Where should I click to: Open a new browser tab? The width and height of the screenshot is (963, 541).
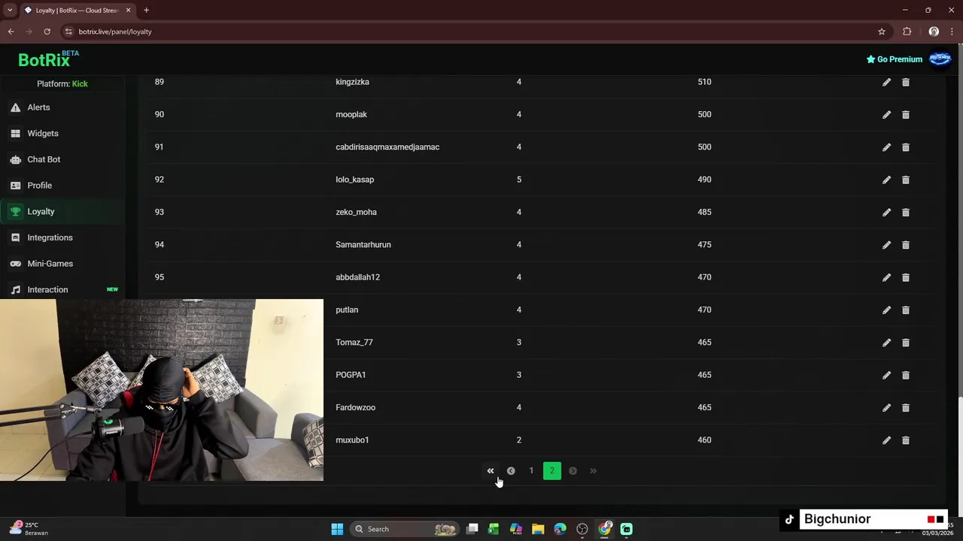click(146, 11)
